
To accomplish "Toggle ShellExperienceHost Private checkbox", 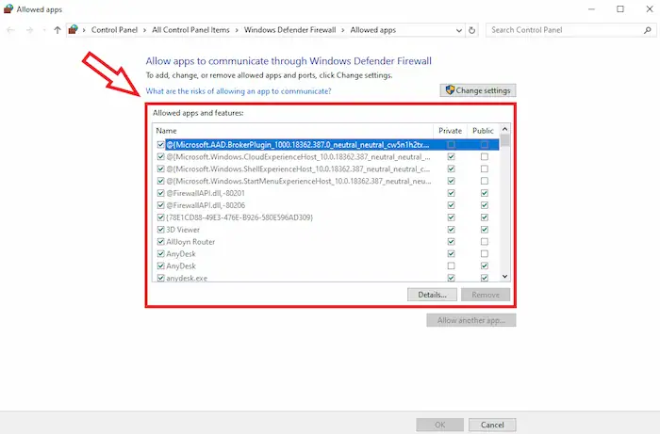I will 451,169.
